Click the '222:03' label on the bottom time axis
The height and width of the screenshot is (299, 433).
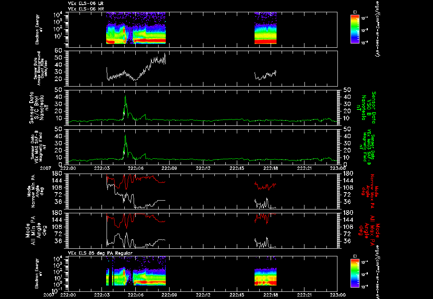(x=102, y=295)
